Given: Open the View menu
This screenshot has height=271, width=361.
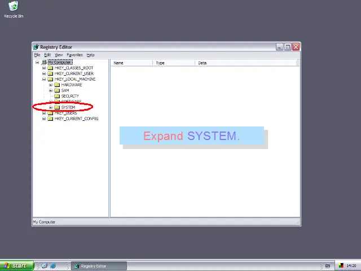Looking at the screenshot, I should [x=59, y=55].
